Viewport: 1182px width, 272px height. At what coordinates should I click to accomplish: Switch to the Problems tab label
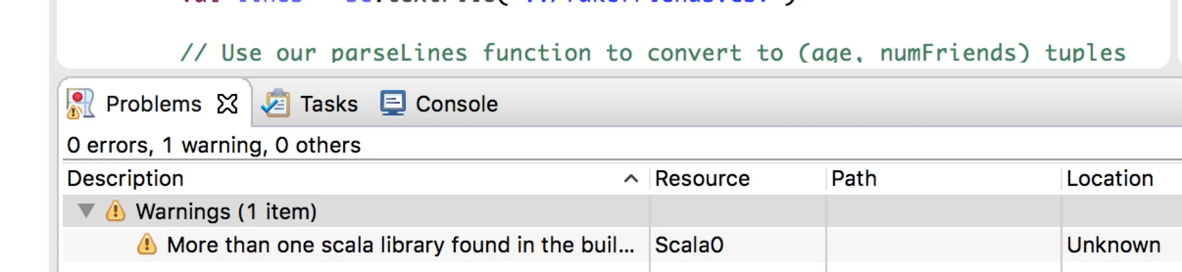click(153, 104)
